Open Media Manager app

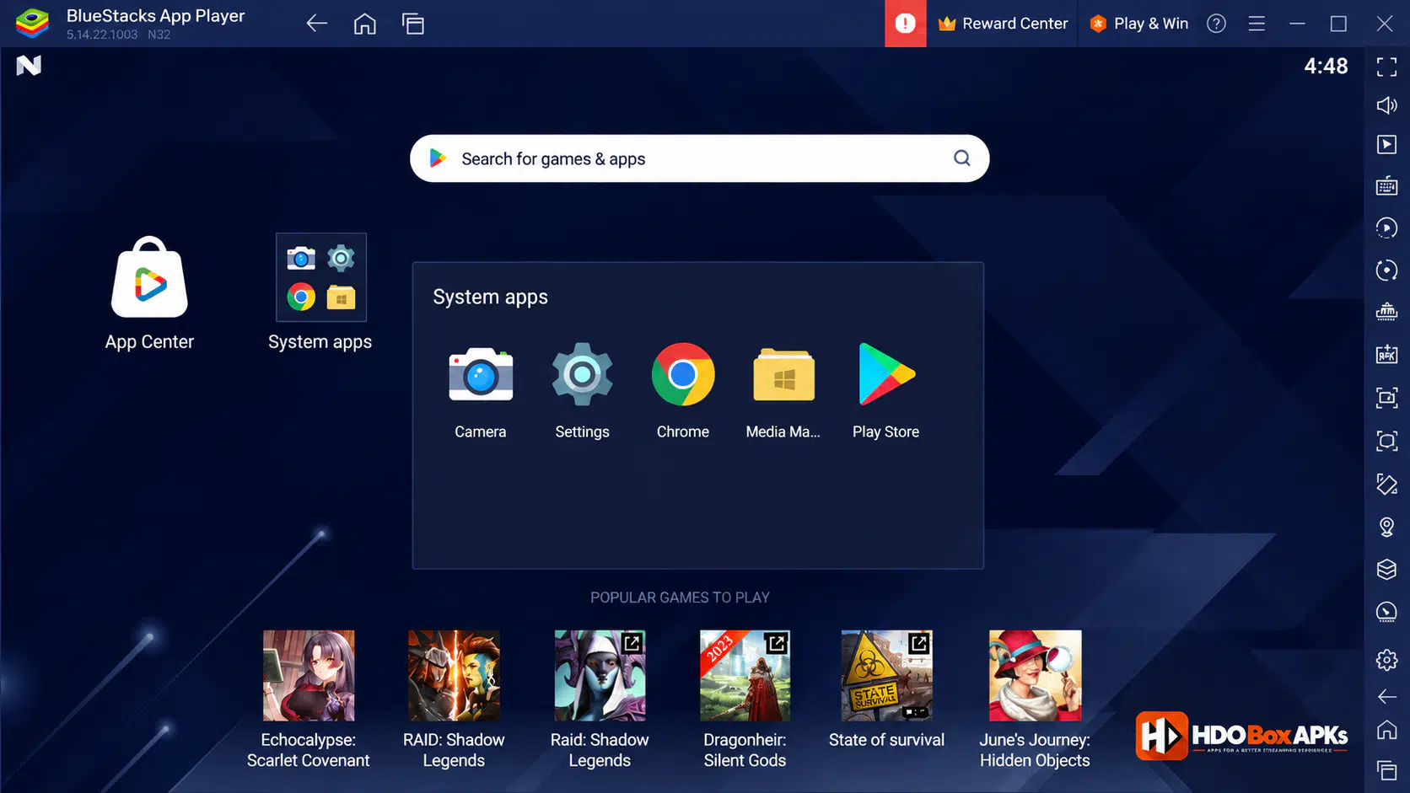tap(783, 375)
